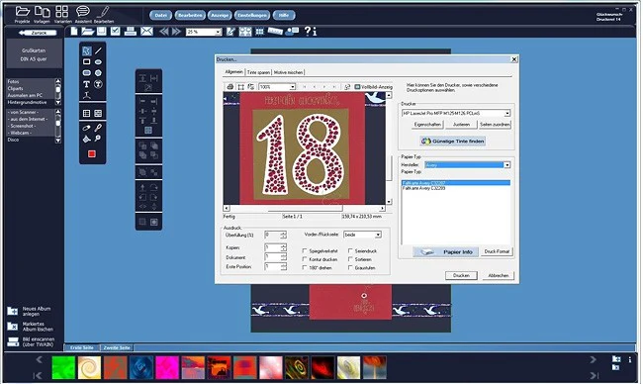643x384 pixels.
Task: Select the ellipse shape tool
Action: point(98,62)
